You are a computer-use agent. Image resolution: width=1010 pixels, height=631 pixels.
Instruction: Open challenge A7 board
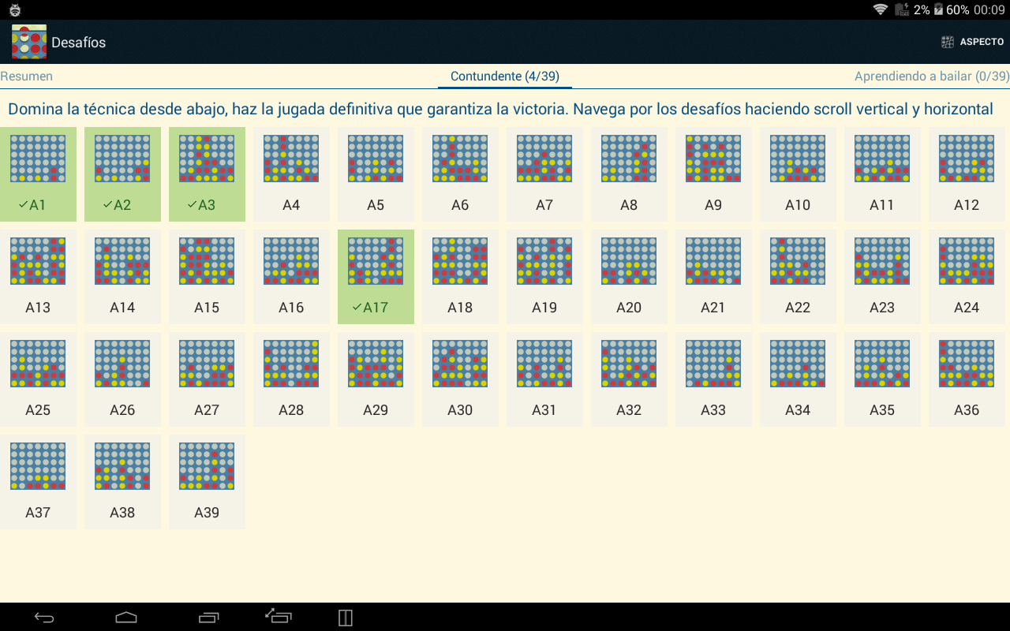[544, 174]
